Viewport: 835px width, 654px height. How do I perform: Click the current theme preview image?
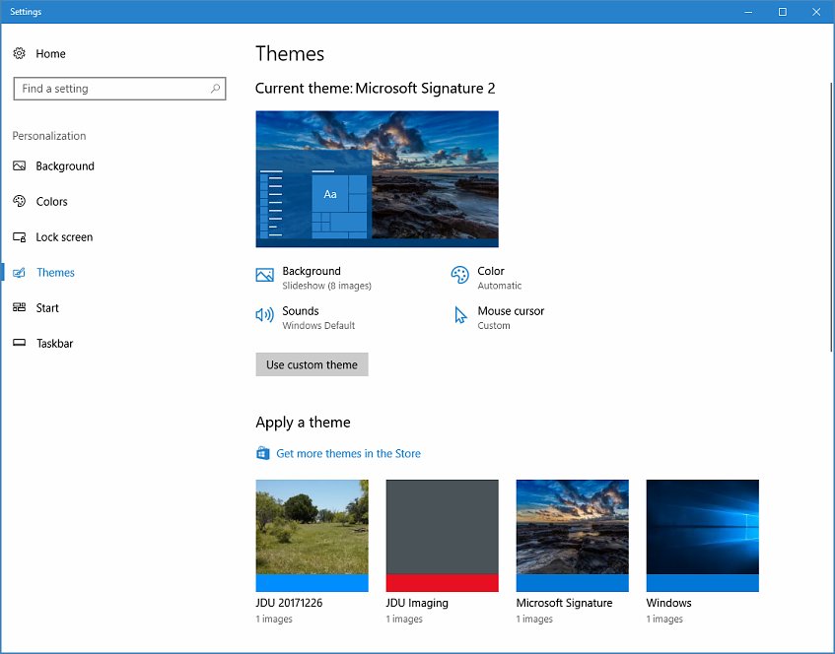click(377, 179)
